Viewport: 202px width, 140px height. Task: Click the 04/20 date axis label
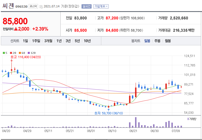coord(6,131)
